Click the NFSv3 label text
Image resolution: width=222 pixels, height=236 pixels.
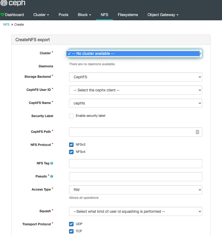tap(80, 145)
